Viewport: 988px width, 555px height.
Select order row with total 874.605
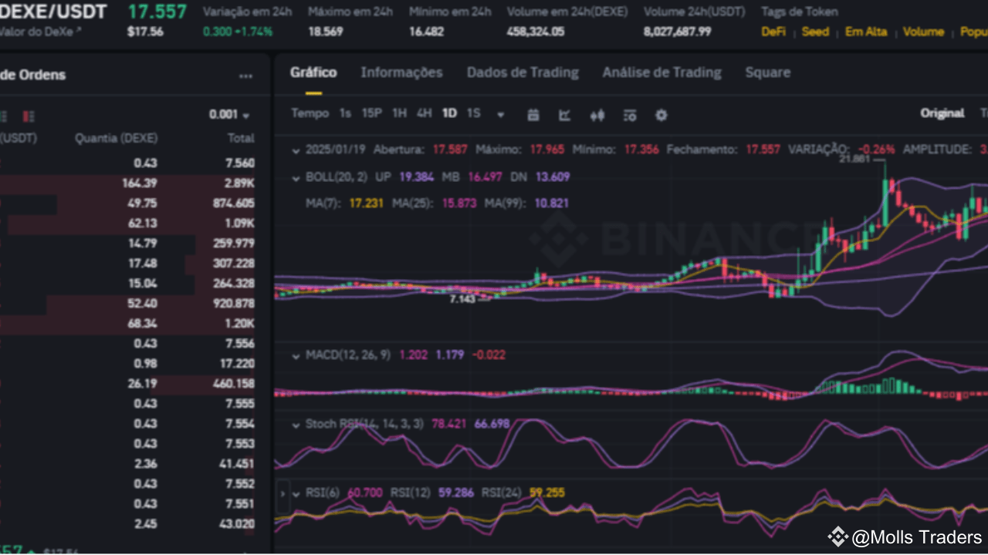pyautogui.click(x=127, y=203)
